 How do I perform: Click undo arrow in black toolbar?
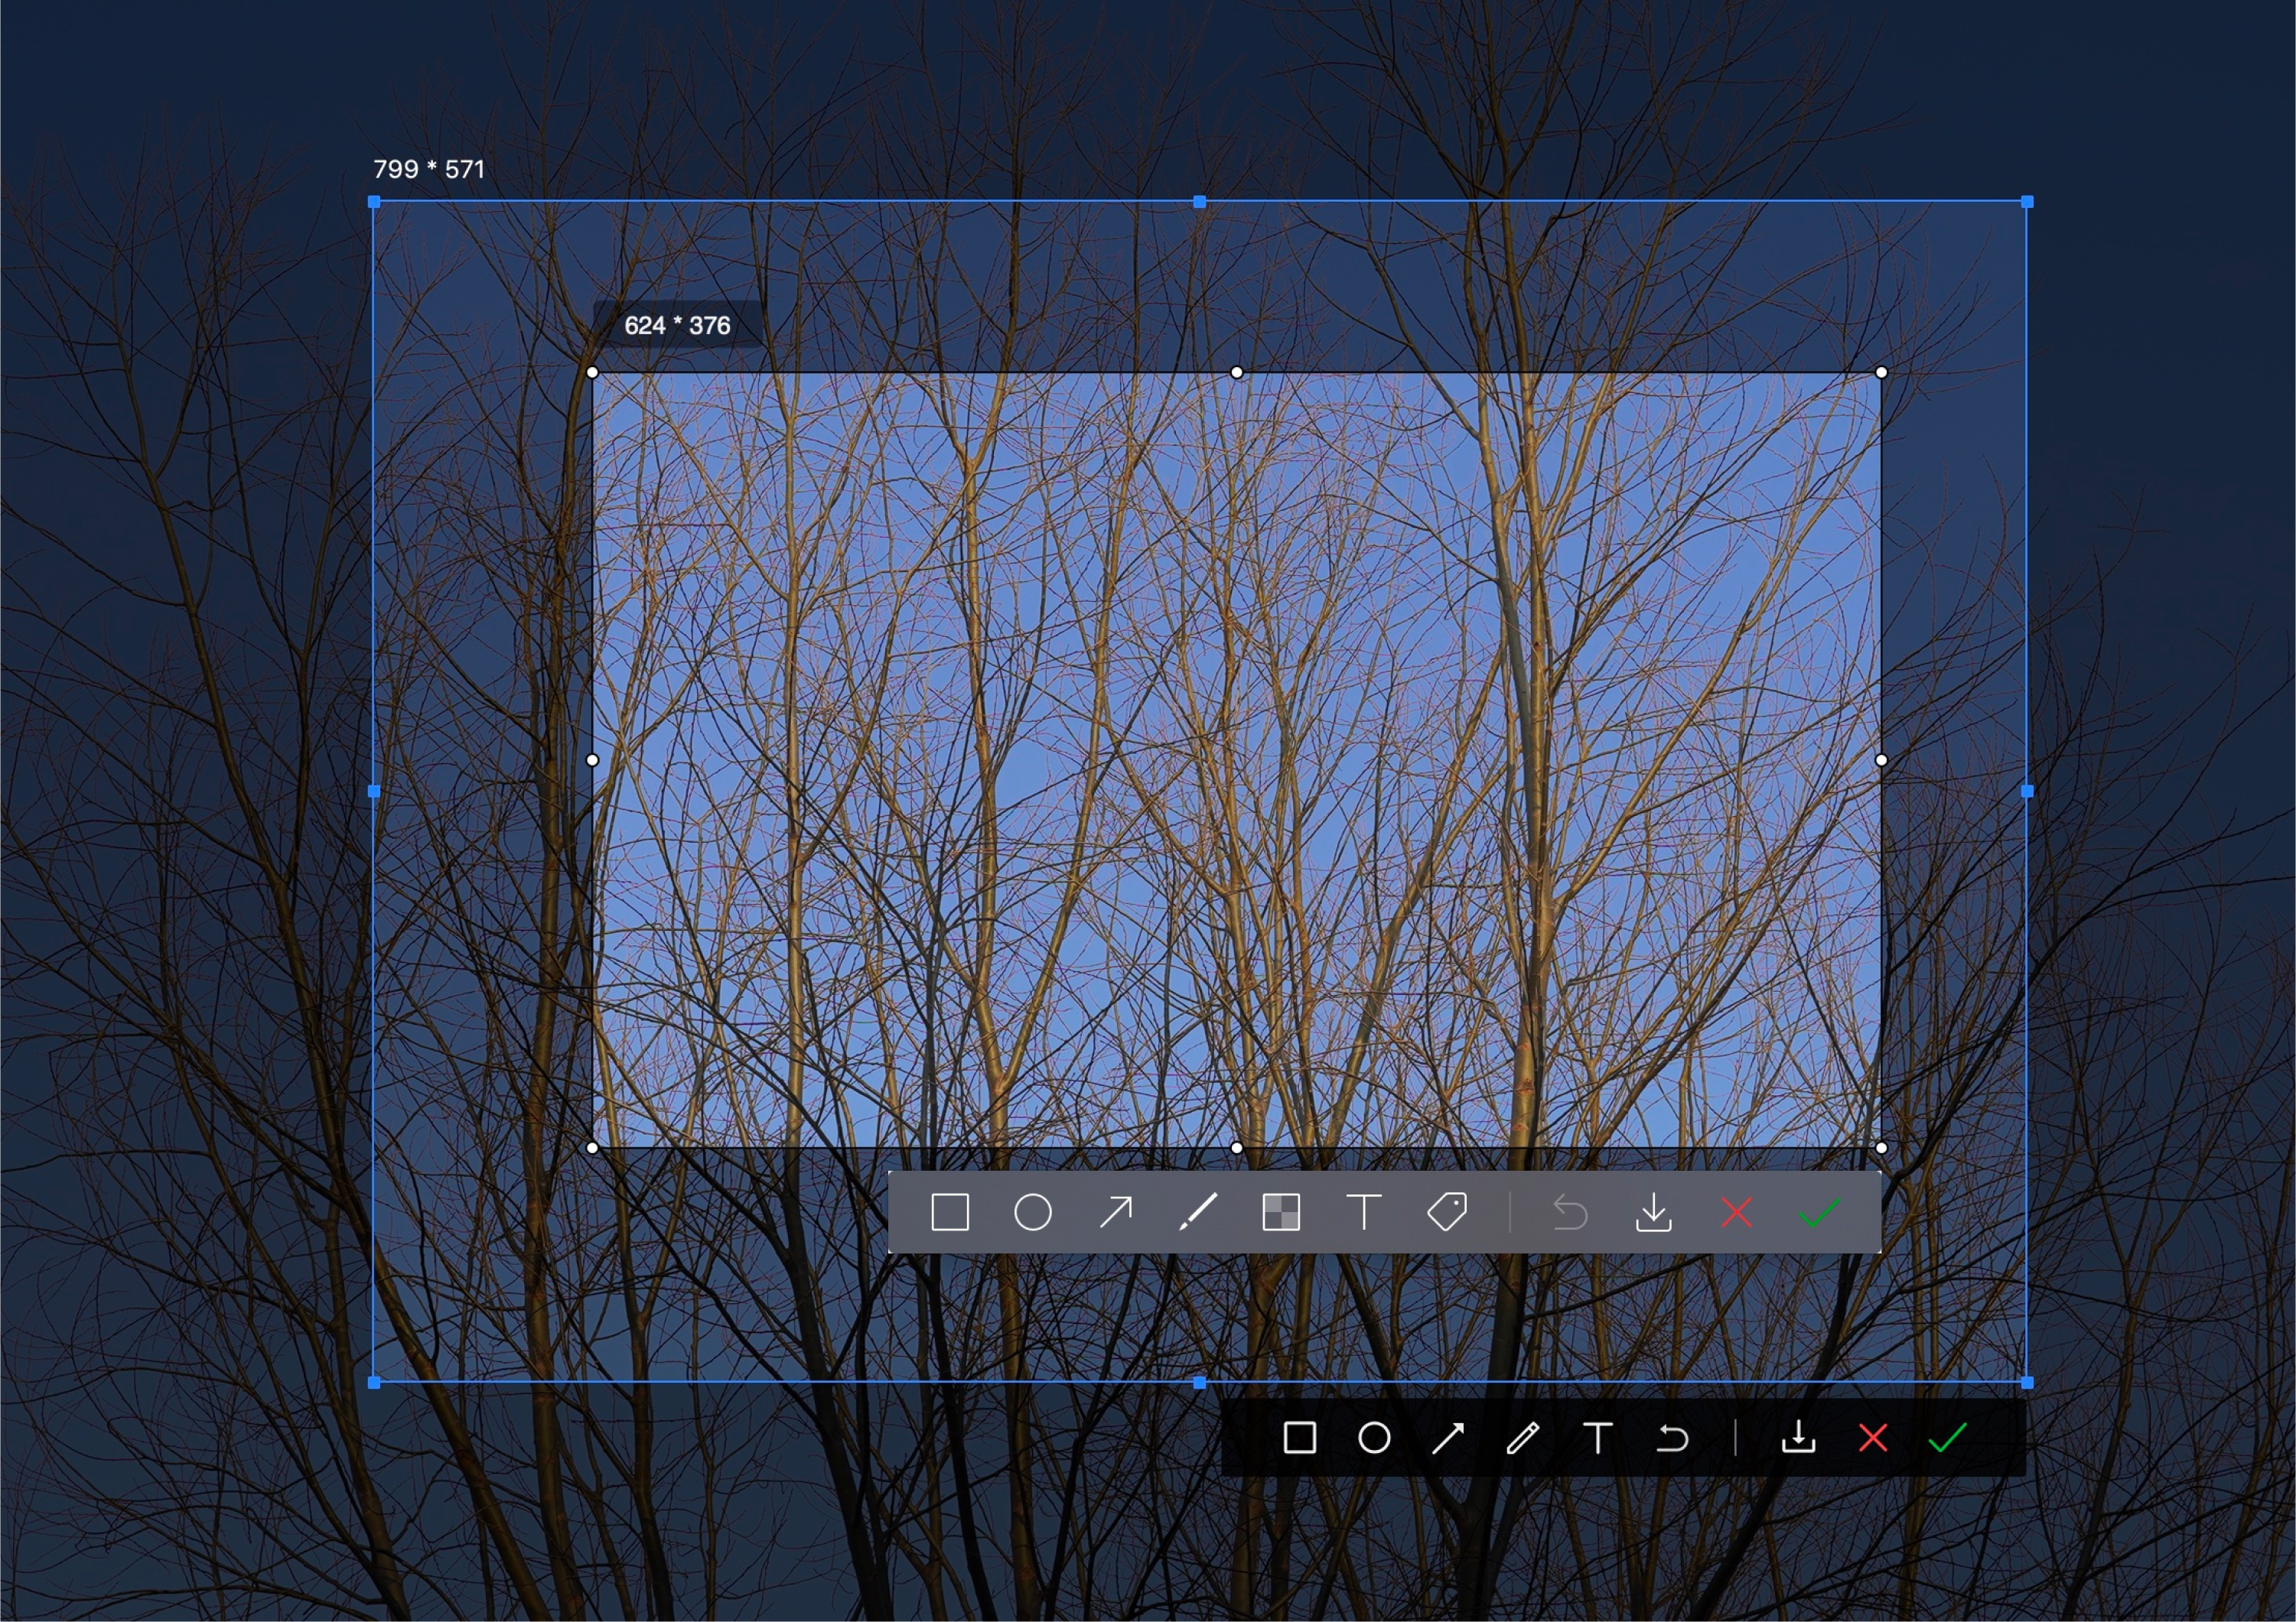click(x=1672, y=1438)
